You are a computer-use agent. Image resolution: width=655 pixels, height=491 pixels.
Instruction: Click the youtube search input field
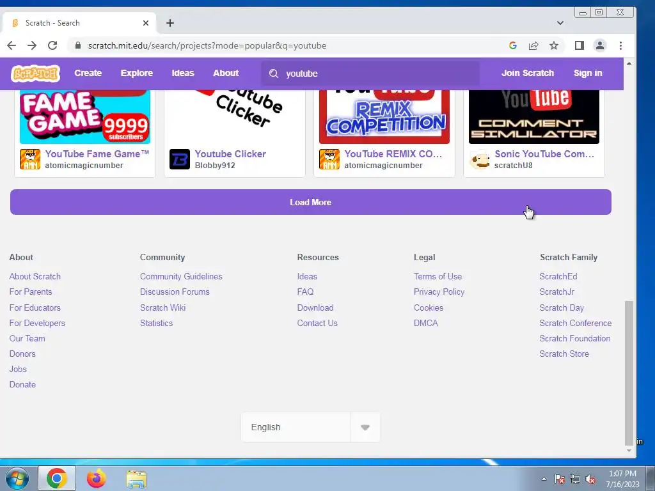click(370, 74)
